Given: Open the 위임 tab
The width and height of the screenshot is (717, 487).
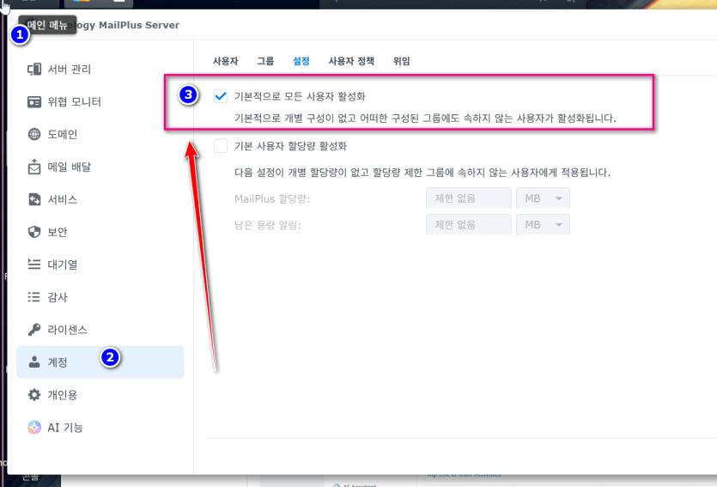Looking at the screenshot, I should 401,61.
